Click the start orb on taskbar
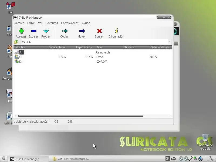This screenshot has height=162, width=216. tap(4, 158)
